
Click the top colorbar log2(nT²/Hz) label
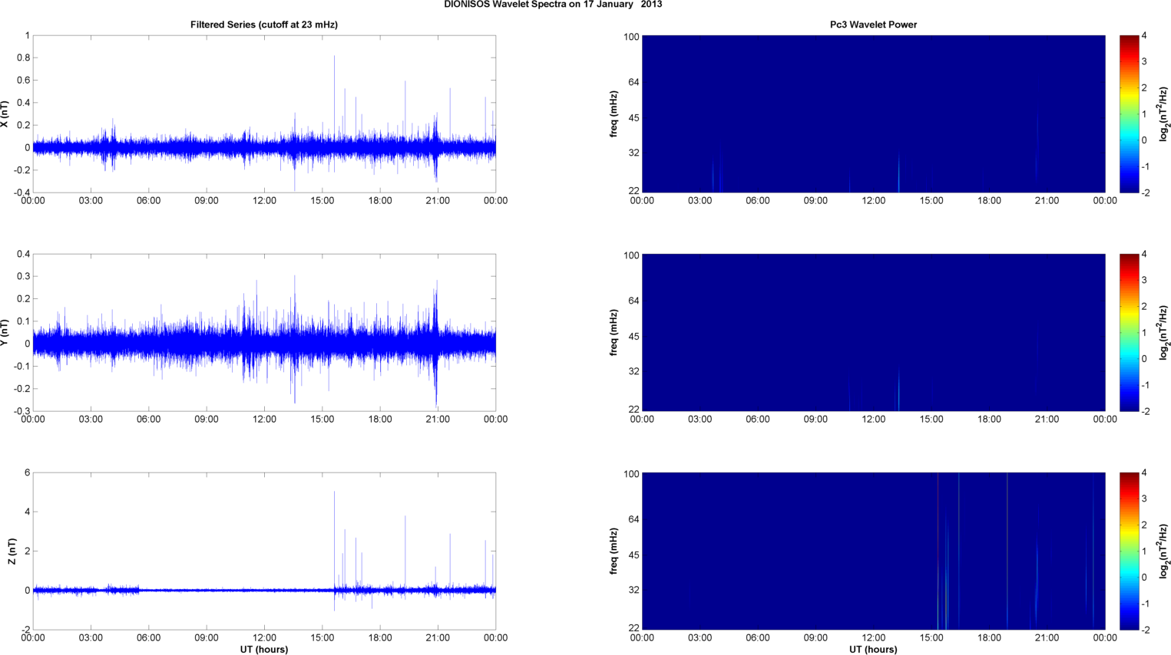tap(1164, 114)
